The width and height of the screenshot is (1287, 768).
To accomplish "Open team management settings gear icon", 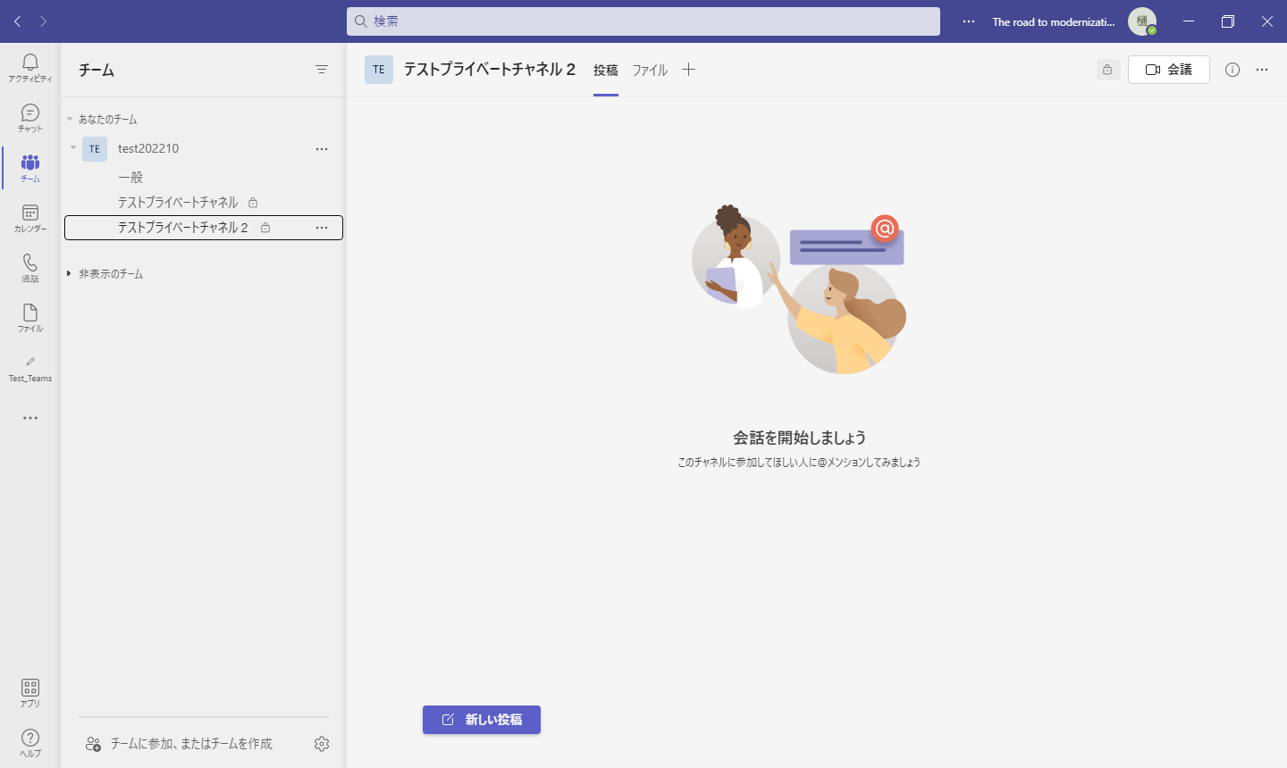I will tap(322, 744).
